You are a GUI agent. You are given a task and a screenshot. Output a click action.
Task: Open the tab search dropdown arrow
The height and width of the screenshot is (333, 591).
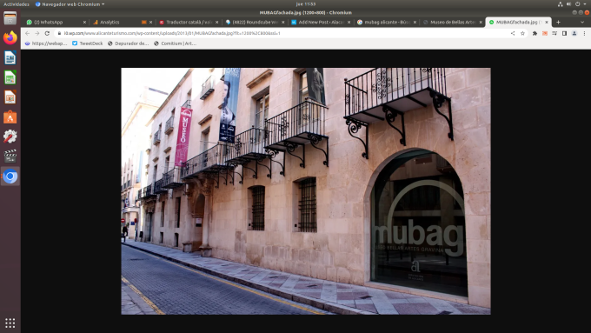click(x=582, y=23)
